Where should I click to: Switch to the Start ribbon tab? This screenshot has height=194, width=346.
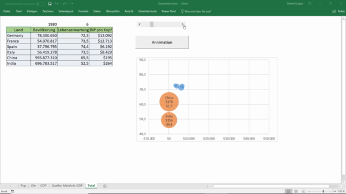[x=19, y=11]
